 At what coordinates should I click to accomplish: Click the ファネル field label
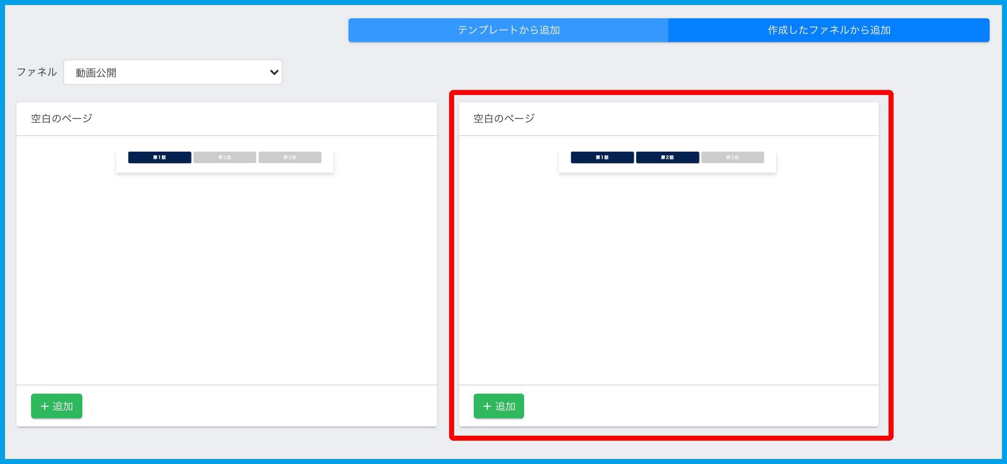(x=37, y=72)
